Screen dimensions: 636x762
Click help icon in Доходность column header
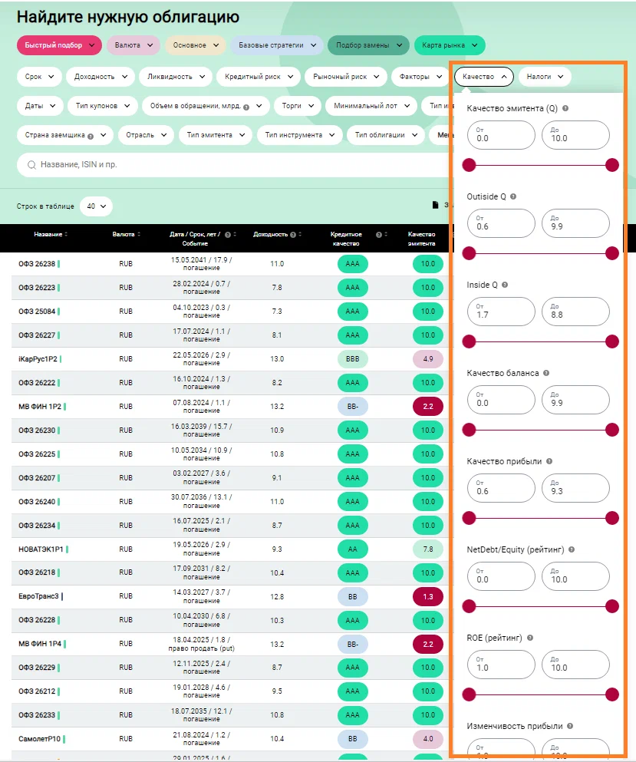pos(295,234)
